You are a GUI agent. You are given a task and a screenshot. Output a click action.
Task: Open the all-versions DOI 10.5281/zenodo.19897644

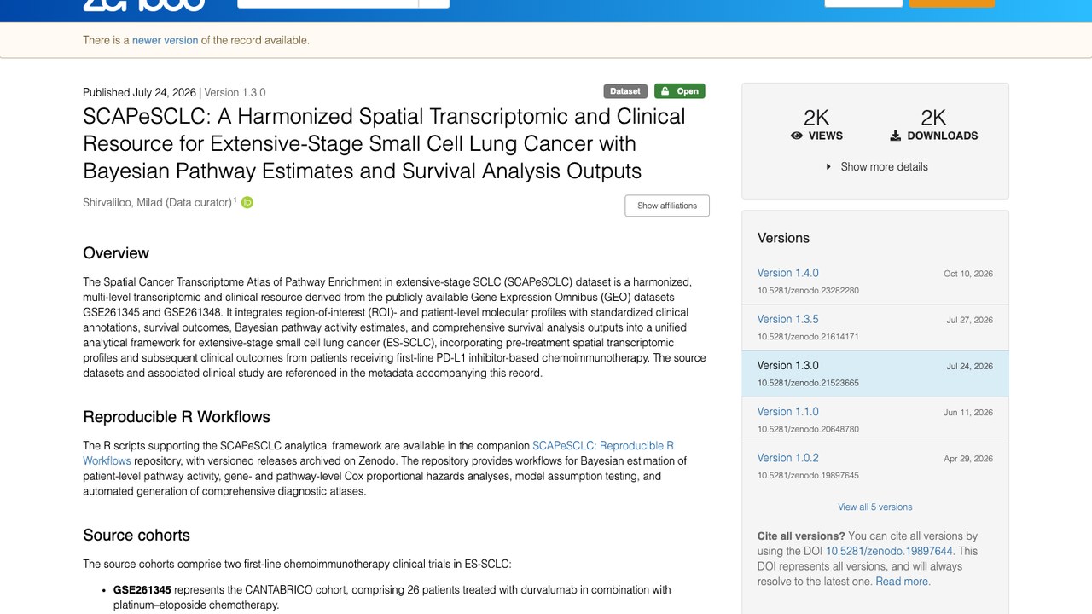[889, 551]
